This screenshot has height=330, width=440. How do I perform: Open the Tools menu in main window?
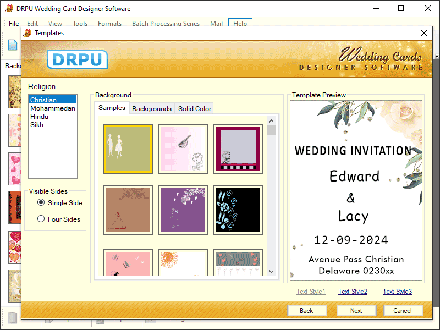[x=80, y=23]
